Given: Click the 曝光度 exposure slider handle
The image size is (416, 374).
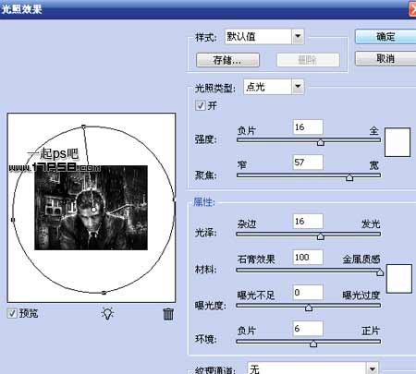Looking at the screenshot, I should click(x=309, y=308).
